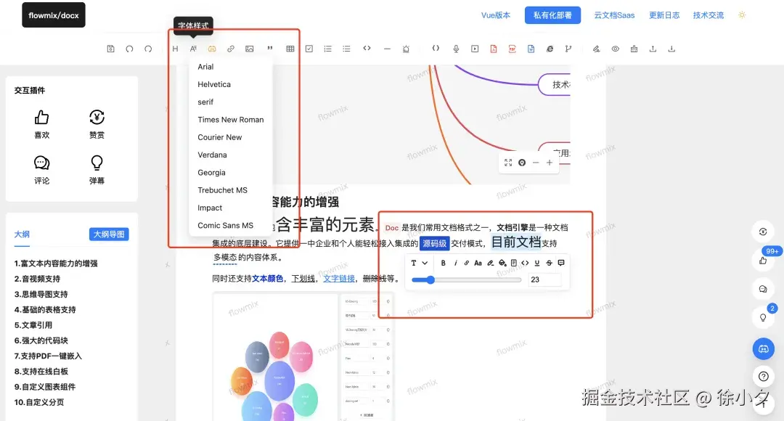Toggle light/dark theme with the sun icon
Viewport: 784px width, 421px height.
click(x=741, y=15)
